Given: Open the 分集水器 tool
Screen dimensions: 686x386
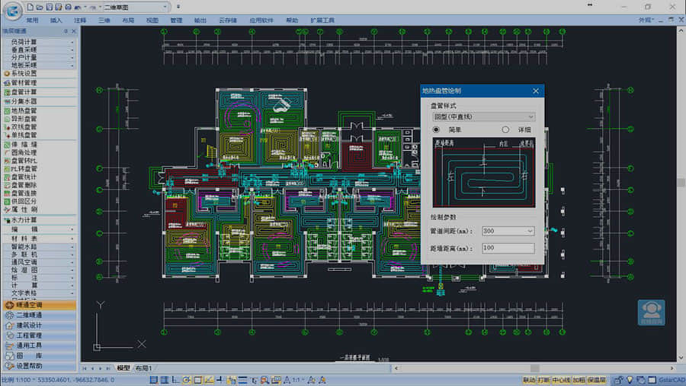Looking at the screenshot, I should 8,101.
